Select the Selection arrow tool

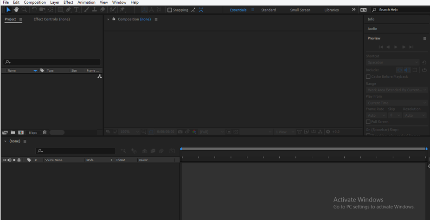click(x=8, y=10)
